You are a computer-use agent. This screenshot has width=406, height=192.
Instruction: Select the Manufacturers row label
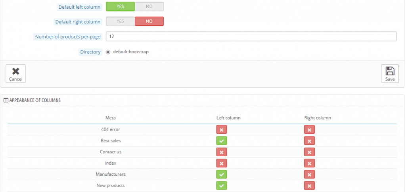tap(111, 175)
